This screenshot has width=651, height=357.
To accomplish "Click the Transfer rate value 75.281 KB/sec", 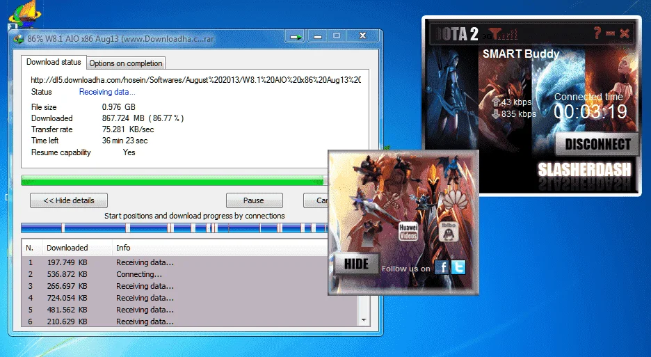I will coord(128,129).
